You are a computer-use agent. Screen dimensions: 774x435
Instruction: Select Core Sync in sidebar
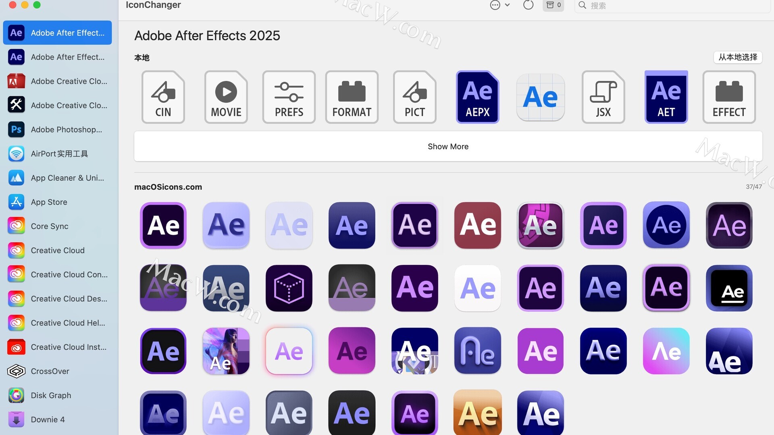point(57,226)
